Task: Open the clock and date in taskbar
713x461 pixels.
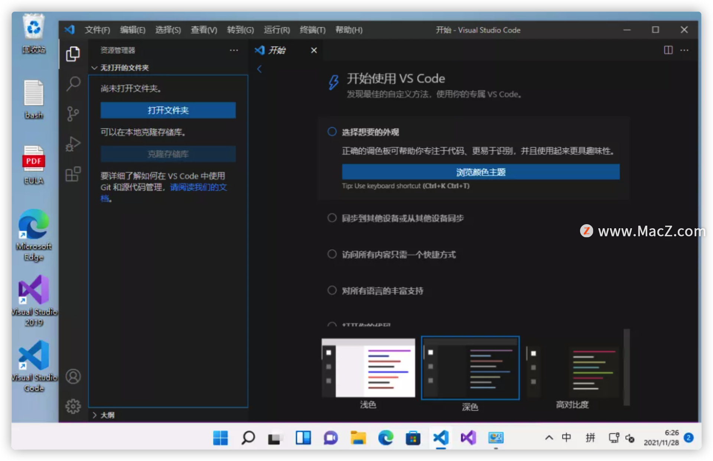Action: [x=661, y=438]
